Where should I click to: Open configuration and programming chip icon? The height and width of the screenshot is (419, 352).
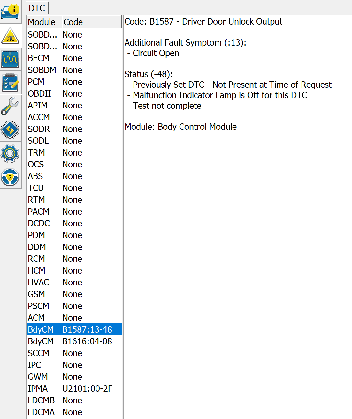[x=10, y=130]
